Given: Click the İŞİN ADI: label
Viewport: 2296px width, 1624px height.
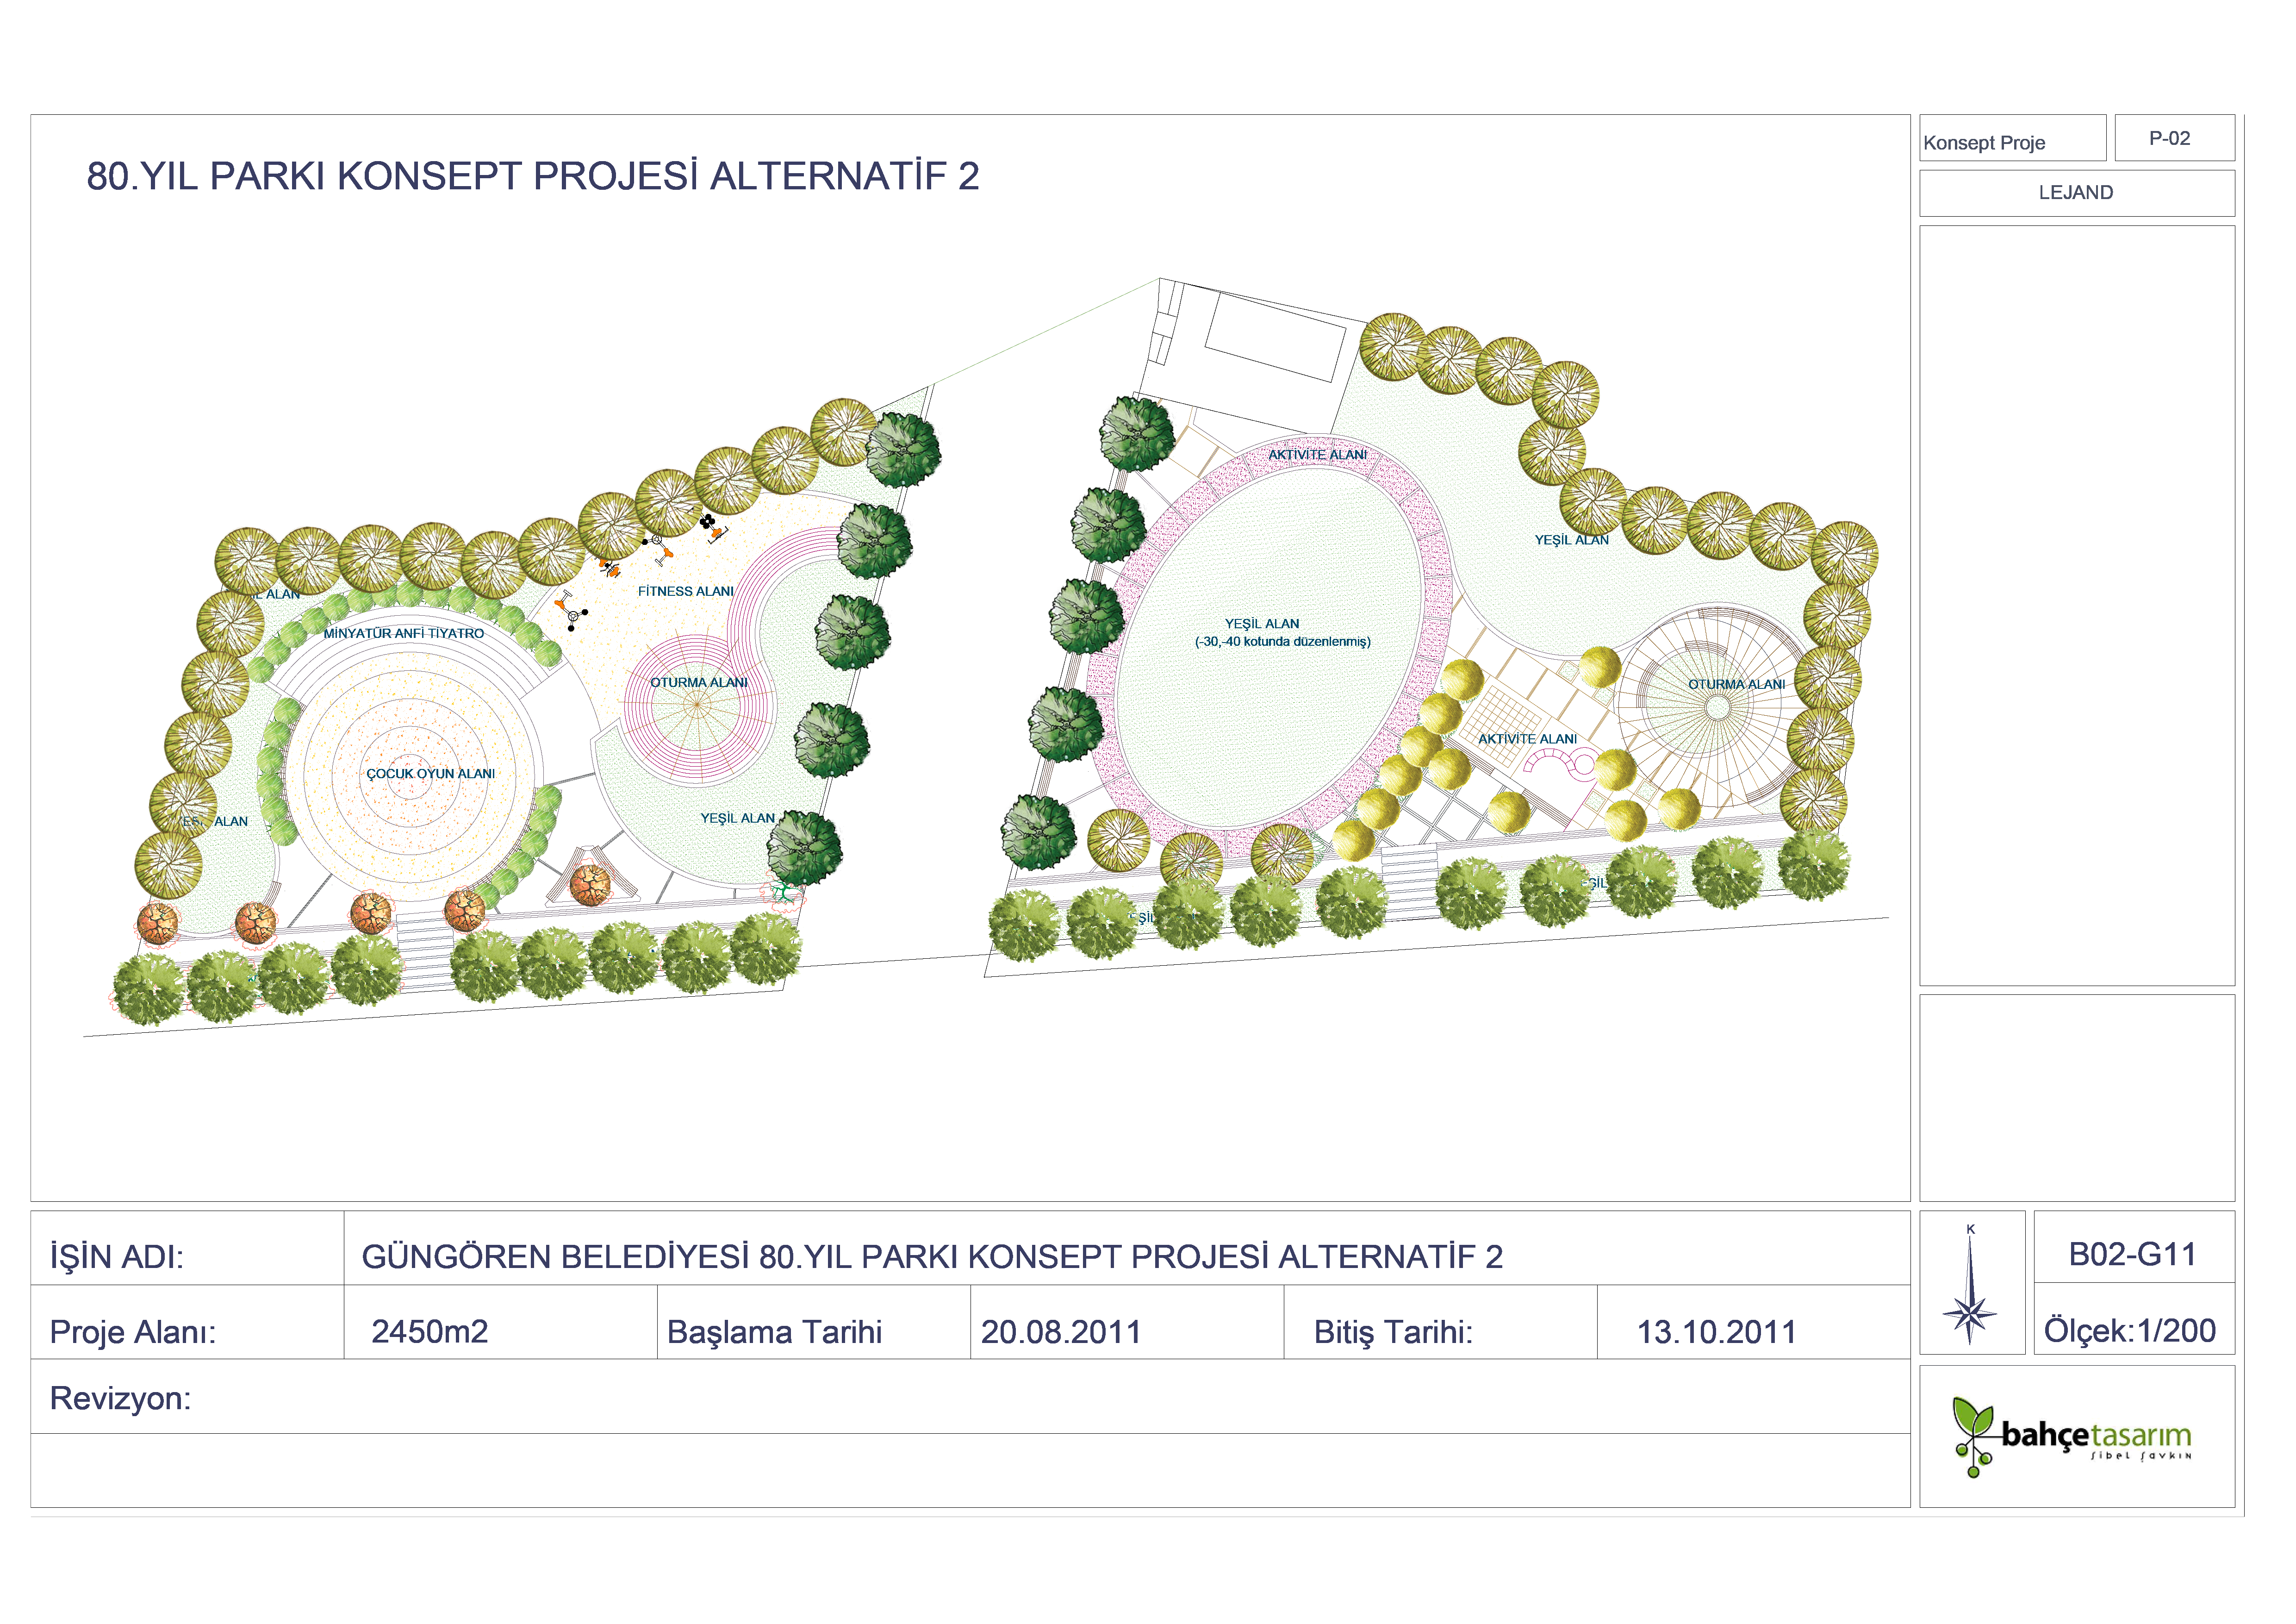Looking at the screenshot, I should click(116, 1256).
